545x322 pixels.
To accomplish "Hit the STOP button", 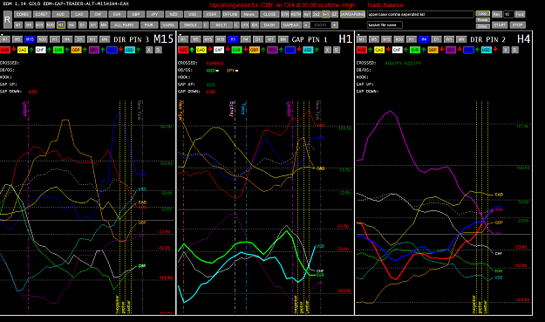I will pyautogui.click(x=518, y=25).
